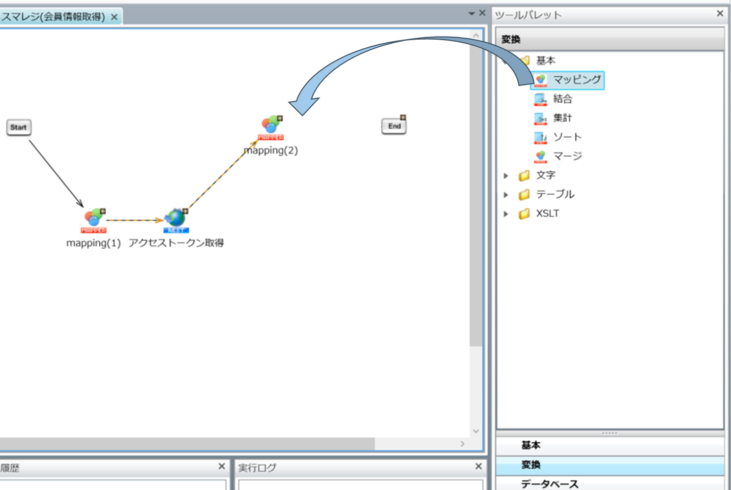Click the palette splitter grip dots
Viewport: 731px width, 490px height.
[x=609, y=433]
